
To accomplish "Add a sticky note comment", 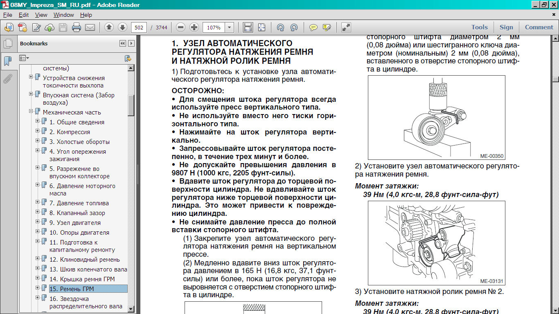I will click(x=313, y=27).
